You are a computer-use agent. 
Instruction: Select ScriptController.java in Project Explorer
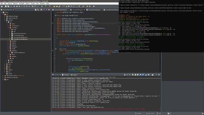point(19,53)
